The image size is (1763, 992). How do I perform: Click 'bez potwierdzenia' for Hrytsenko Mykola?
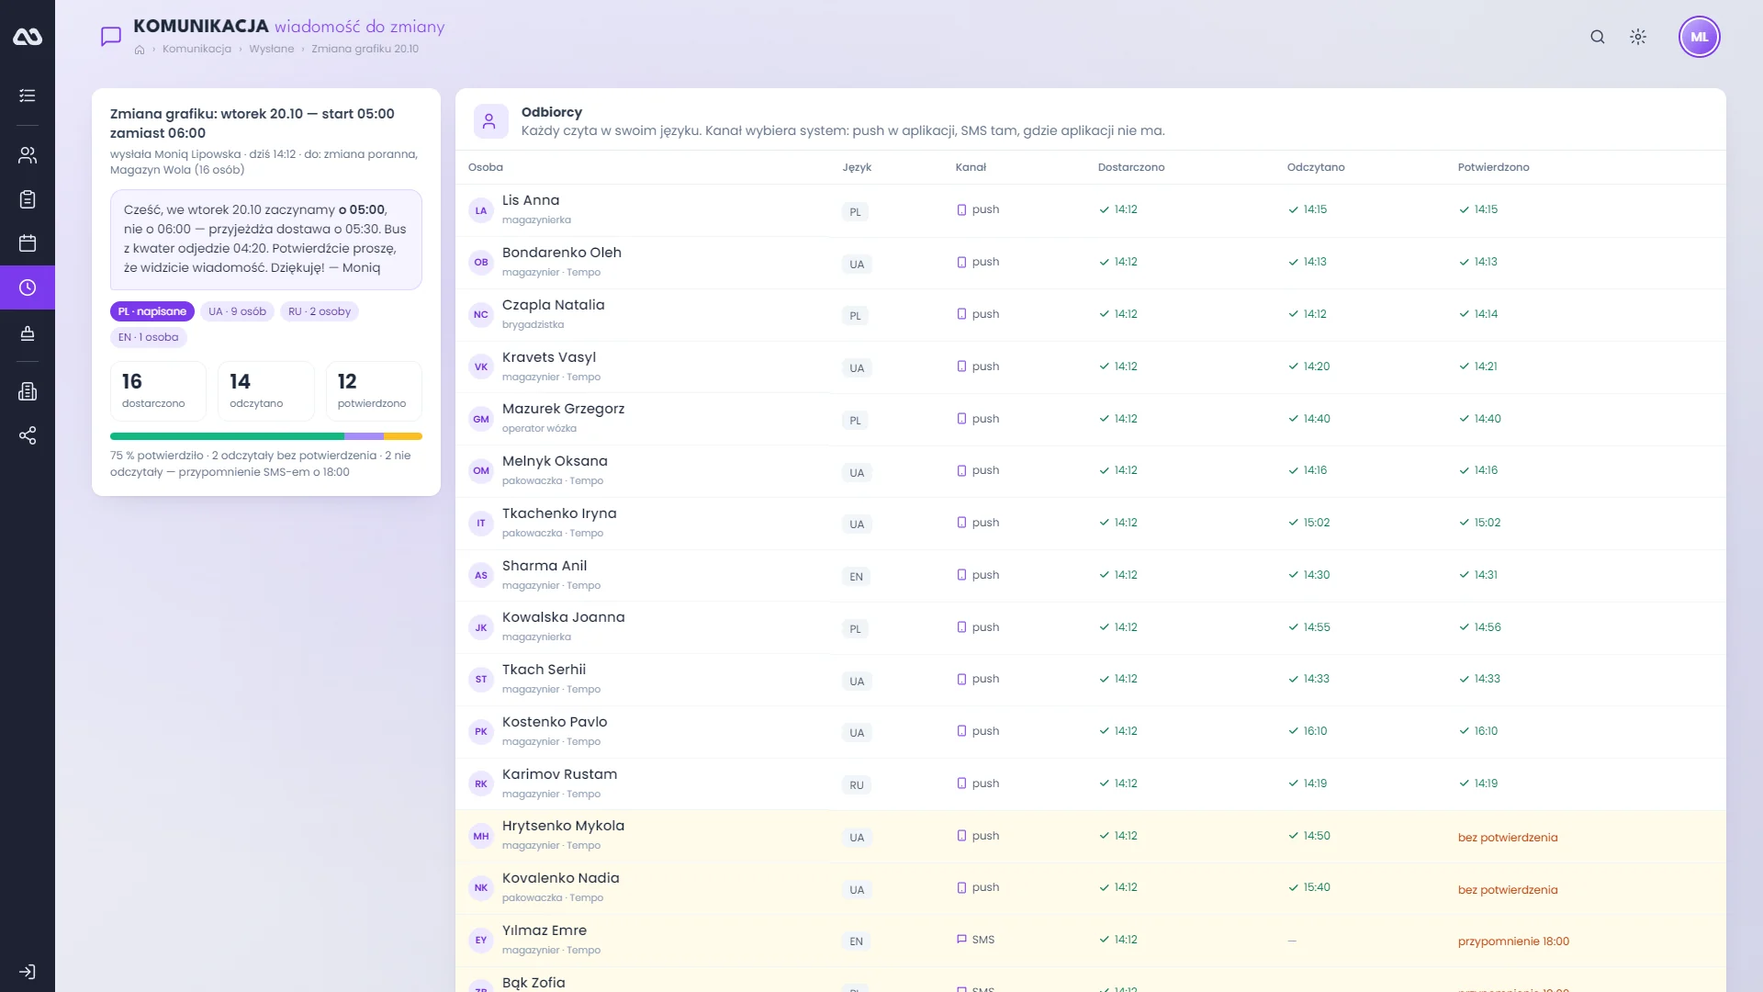[1508, 837]
